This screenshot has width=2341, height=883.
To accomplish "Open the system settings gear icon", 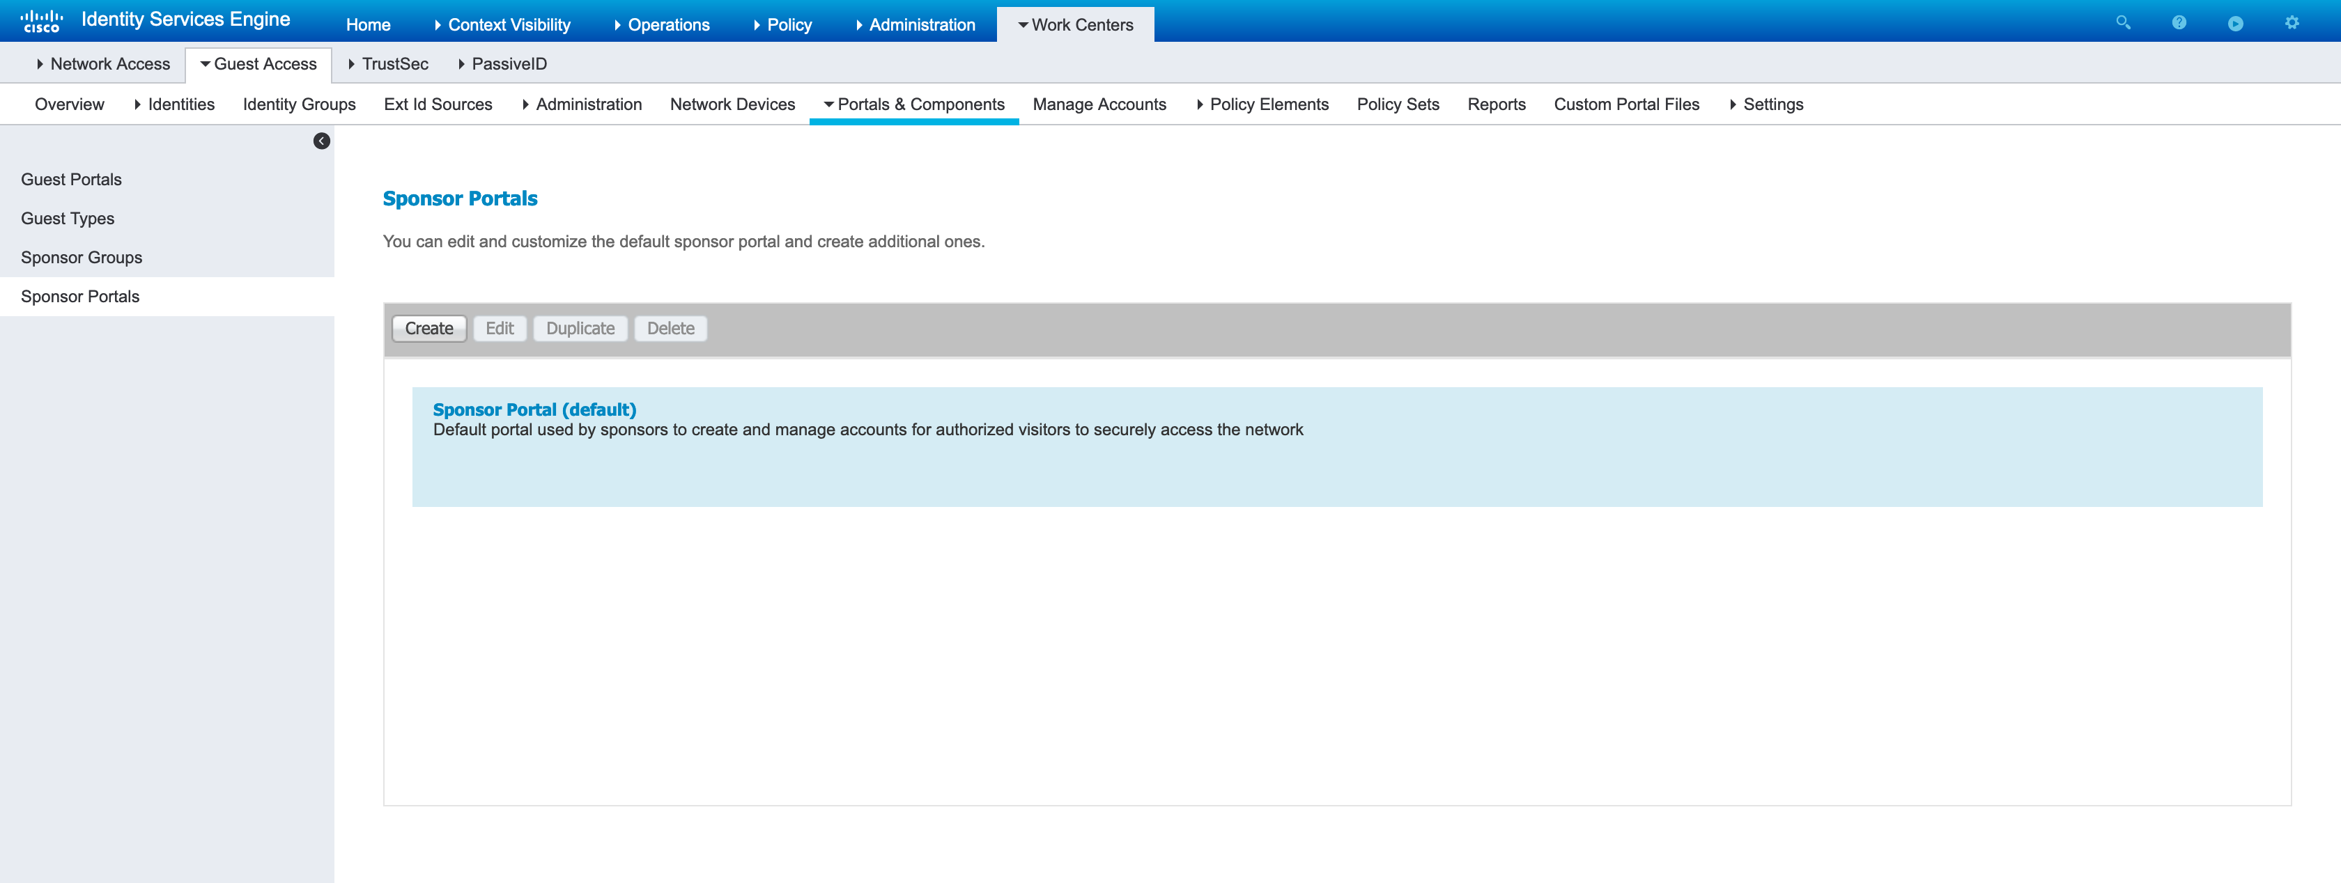I will [x=2292, y=23].
